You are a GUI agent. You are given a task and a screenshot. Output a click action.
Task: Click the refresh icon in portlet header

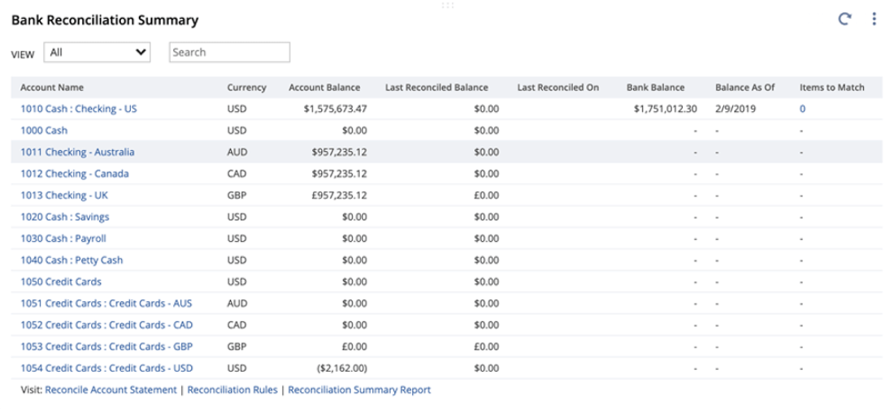tap(845, 19)
